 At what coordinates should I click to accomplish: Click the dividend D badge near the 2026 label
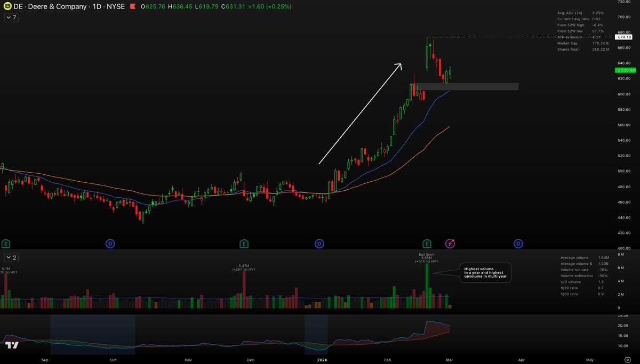pyautogui.click(x=319, y=243)
